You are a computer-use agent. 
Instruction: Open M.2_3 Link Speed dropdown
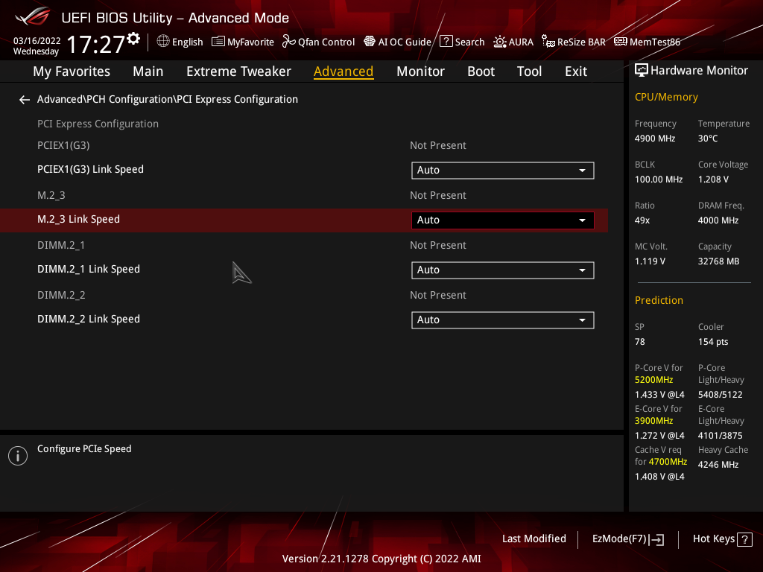(503, 220)
